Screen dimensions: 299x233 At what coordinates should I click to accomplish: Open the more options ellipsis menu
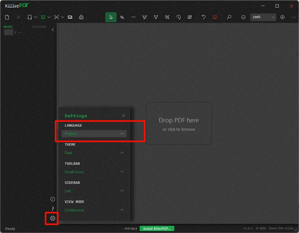[x=293, y=17]
